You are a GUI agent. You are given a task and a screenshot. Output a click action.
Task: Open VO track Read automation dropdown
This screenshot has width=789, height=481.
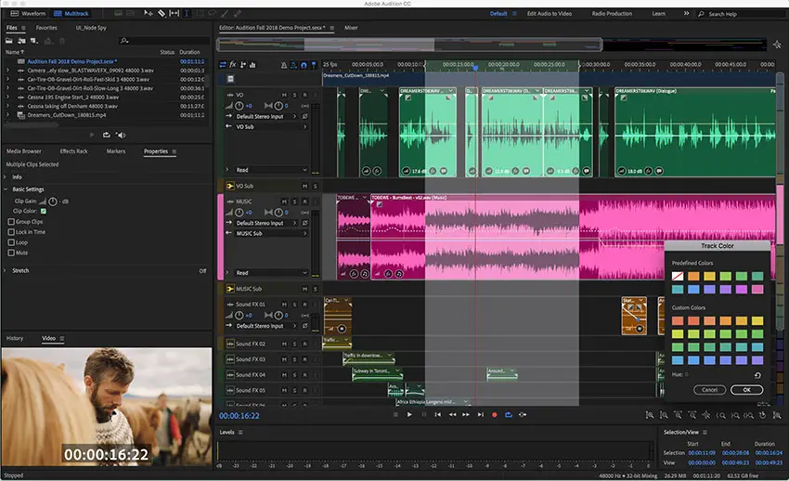272,170
